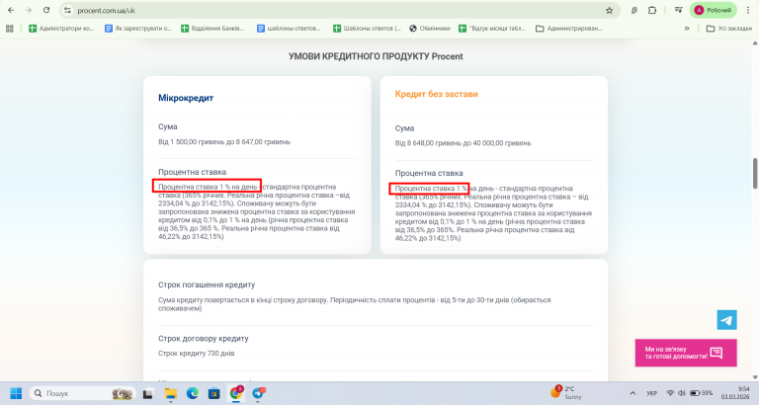Open the Wi-Fi network tray icon
This screenshot has width=759, height=405.
click(670, 393)
